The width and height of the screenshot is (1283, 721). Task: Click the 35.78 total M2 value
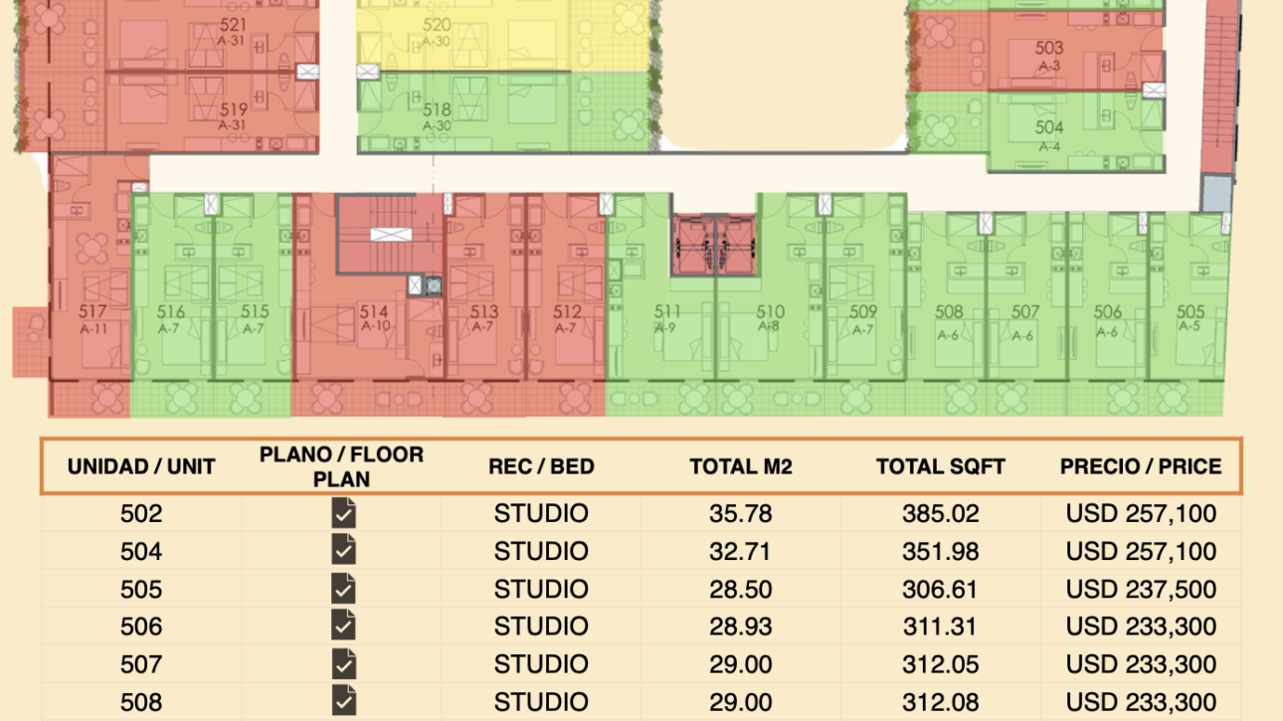741,514
